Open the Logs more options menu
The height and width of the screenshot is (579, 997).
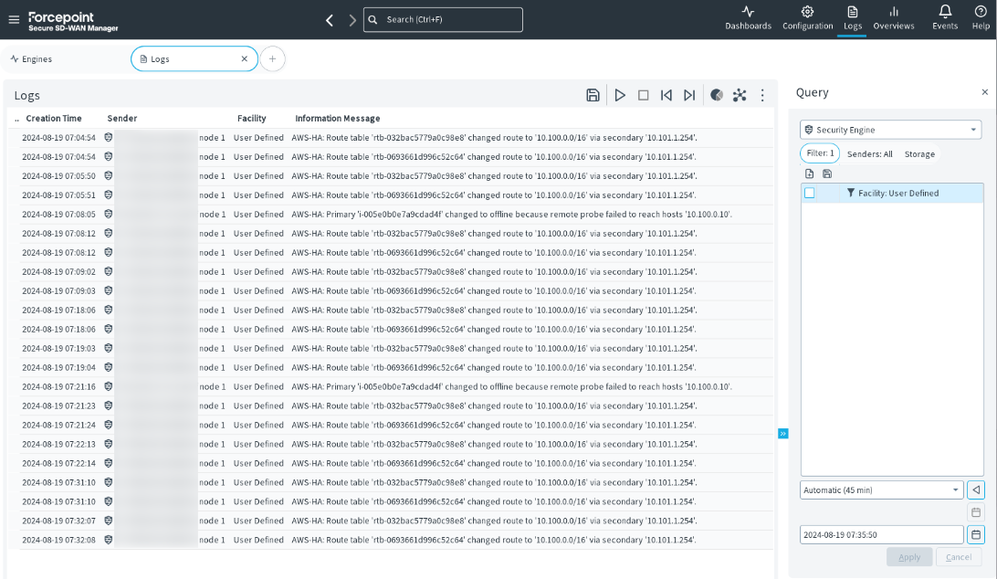pos(762,96)
